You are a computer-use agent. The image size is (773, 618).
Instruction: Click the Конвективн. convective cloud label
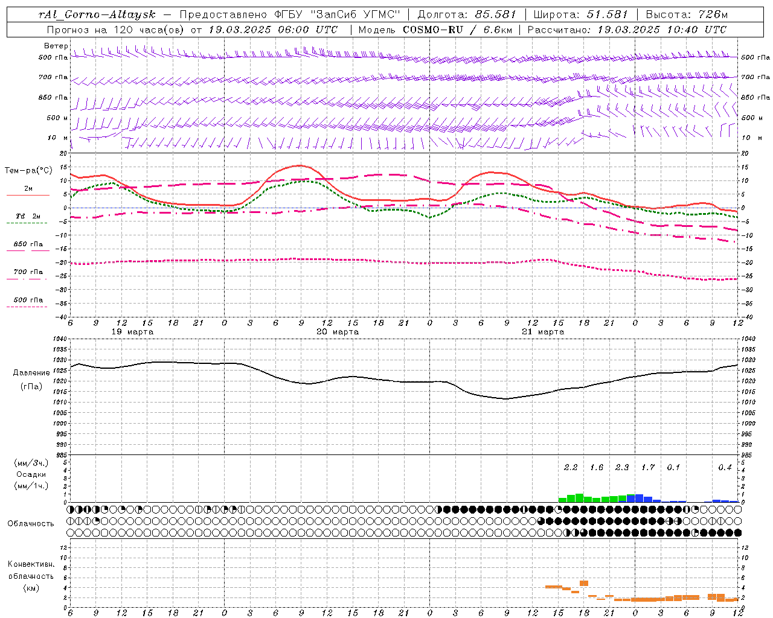click(31, 564)
